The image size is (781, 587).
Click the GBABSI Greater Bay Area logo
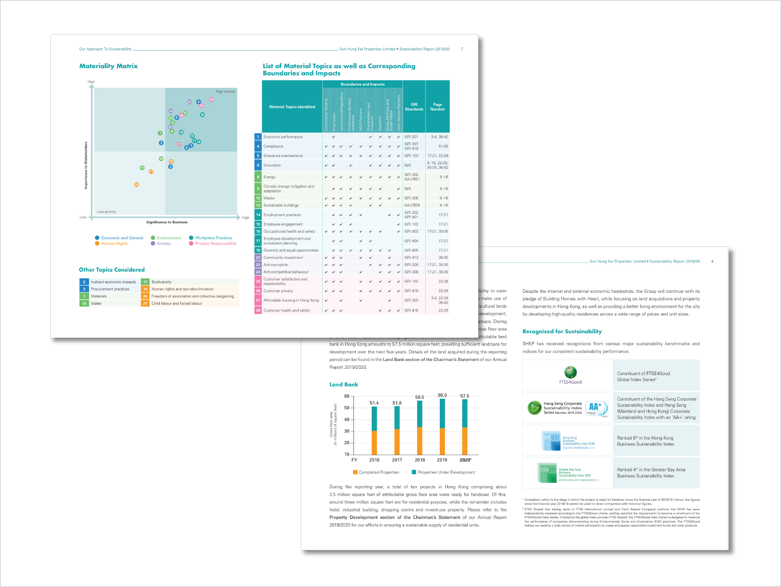click(x=568, y=473)
